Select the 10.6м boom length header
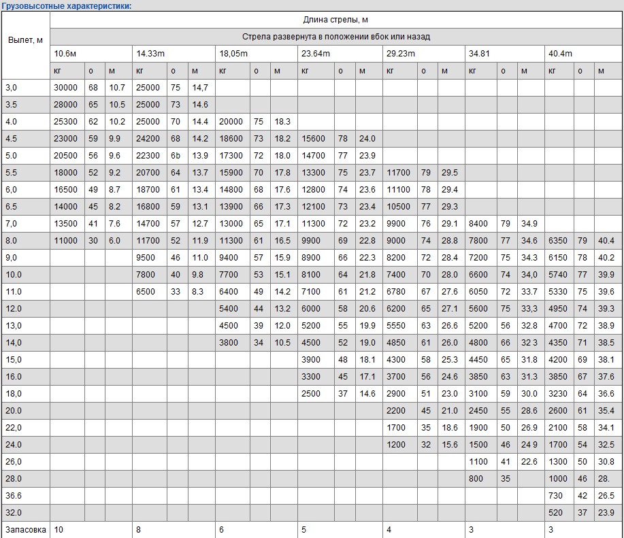The height and width of the screenshot is (538, 624). point(65,54)
